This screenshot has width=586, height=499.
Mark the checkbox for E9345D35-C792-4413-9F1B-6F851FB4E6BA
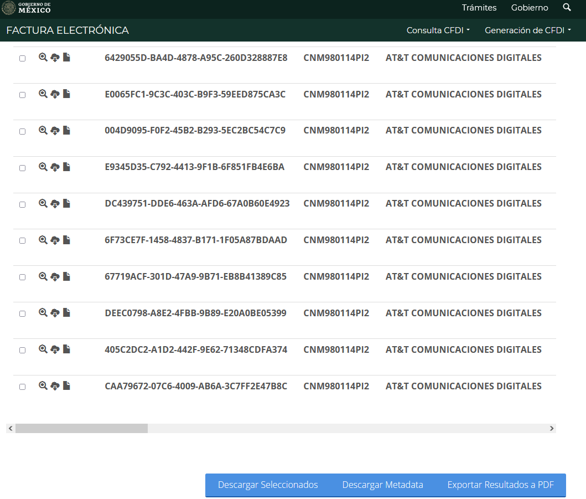(x=23, y=168)
